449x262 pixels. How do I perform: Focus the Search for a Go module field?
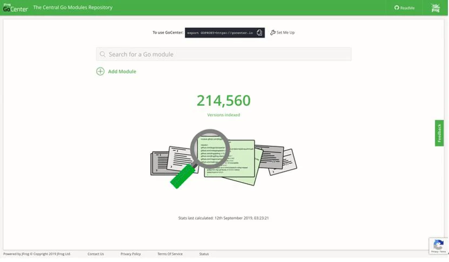[224, 54]
